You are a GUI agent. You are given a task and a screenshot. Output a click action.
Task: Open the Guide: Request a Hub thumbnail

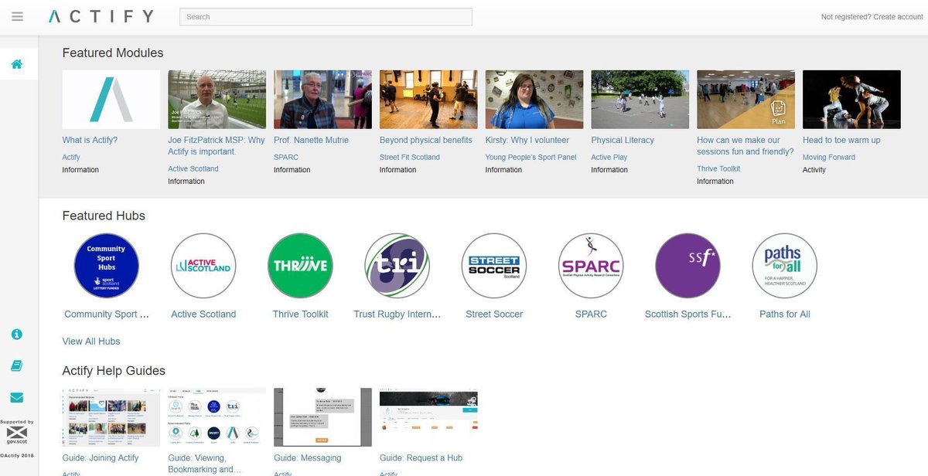[x=428, y=418]
